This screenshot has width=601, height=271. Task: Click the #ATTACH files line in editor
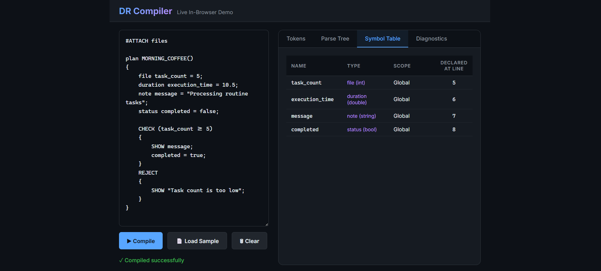[x=146, y=41]
